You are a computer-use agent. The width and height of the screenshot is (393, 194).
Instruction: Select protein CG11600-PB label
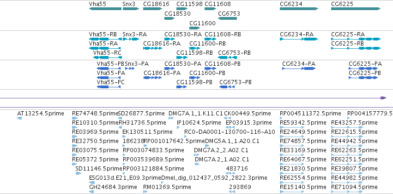point(207,73)
